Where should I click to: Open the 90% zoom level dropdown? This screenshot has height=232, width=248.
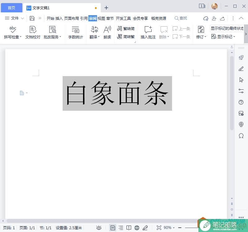169,228
